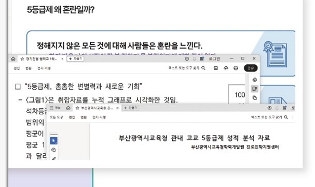The height and width of the screenshot is (187, 315).
Task: Click 만들기 button in lower window
Action: point(131,108)
